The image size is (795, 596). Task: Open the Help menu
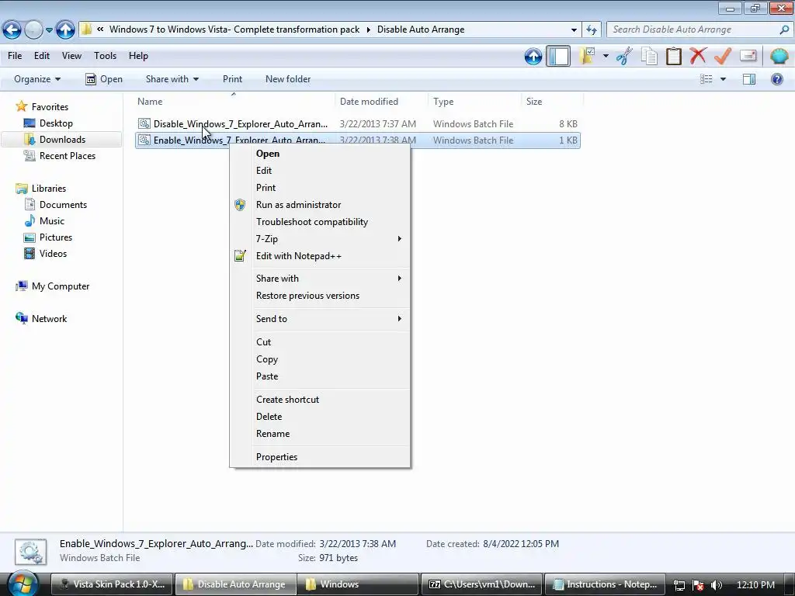coord(138,56)
